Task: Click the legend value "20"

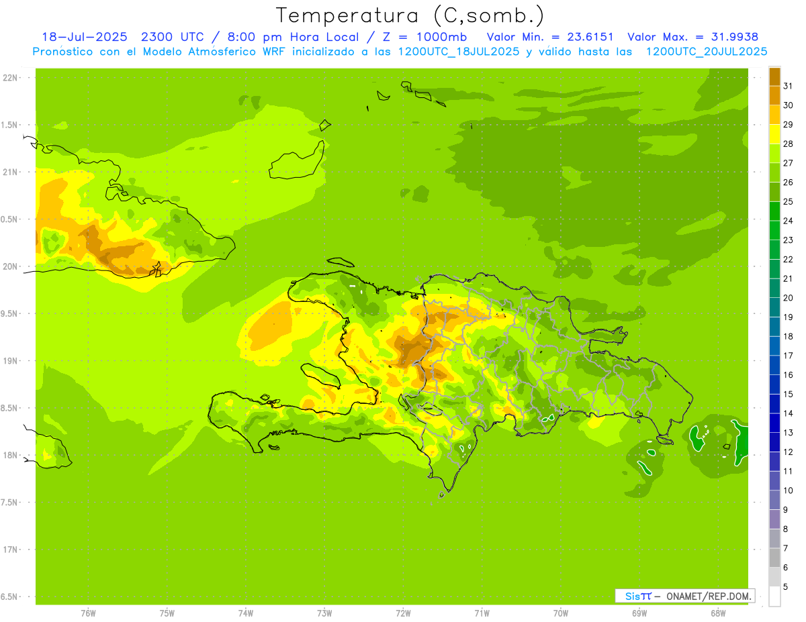Action: coord(788,298)
